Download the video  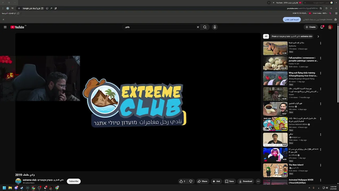pyautogui.click(x=246, y=181)
